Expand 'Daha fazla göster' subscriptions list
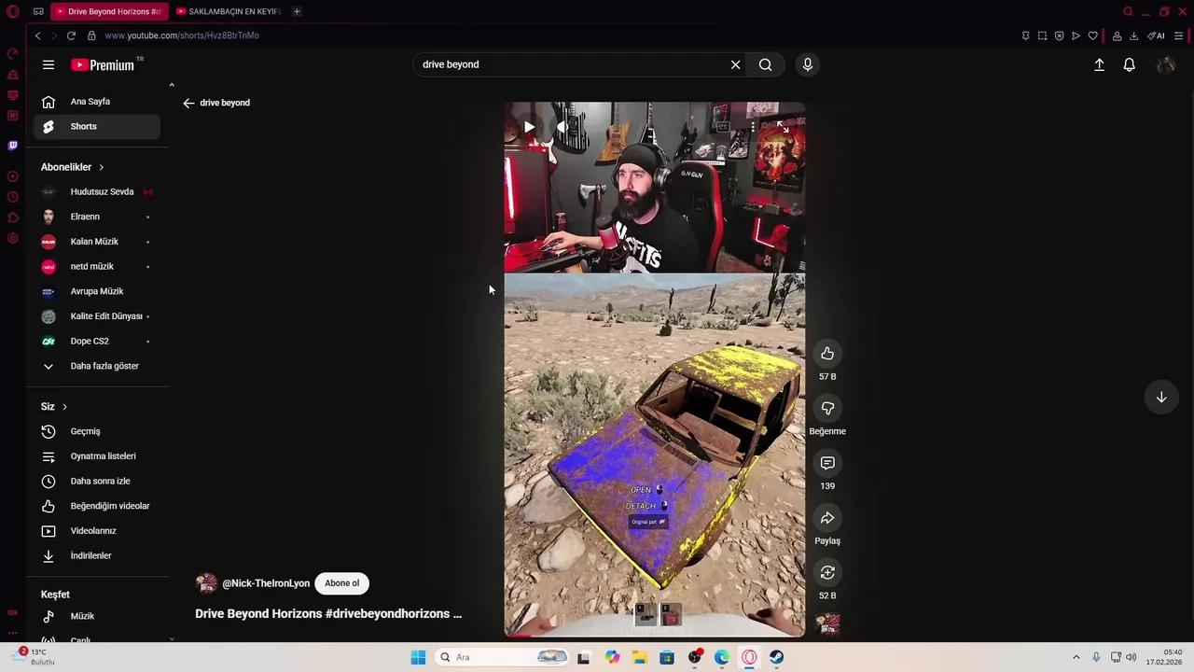 [x=97, y=366]
